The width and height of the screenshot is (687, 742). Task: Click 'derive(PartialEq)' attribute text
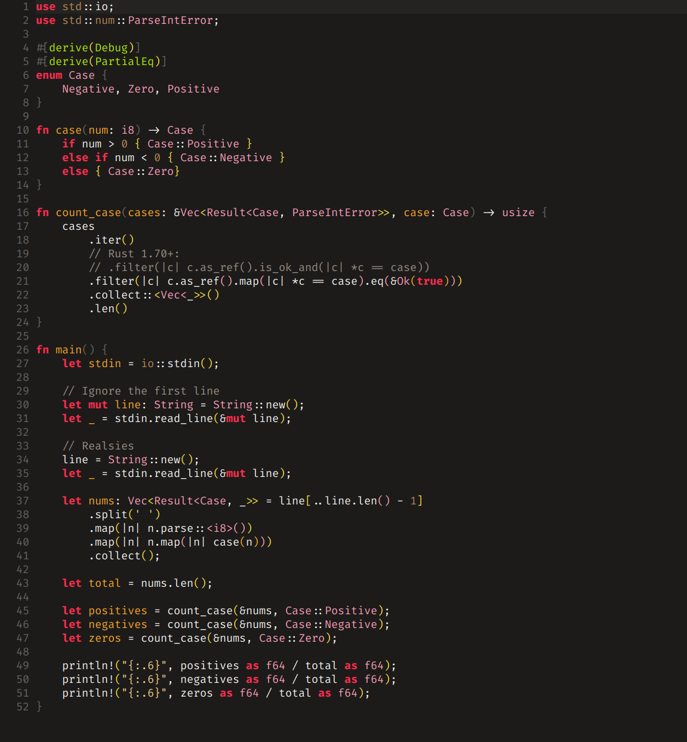(x=105, y=61)
